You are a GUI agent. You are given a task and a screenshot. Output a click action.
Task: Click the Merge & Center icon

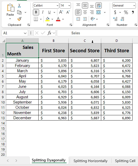tap(99, 12)
